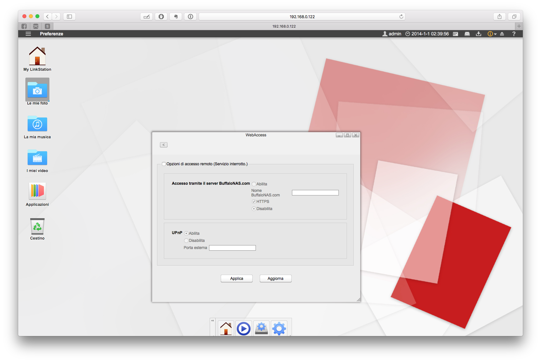Click the drive icon in top bar
This screenshot has width=541, height=362.
pos(467,34)
